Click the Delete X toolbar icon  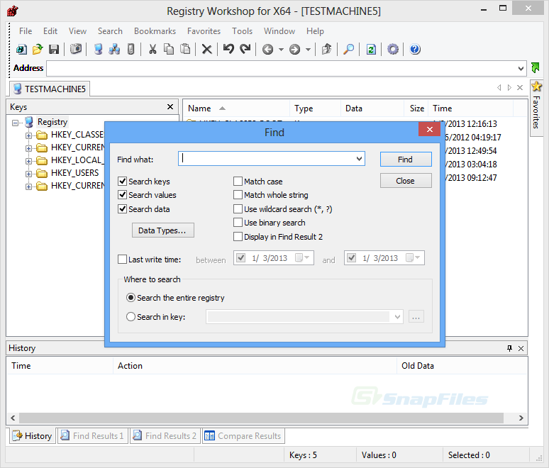[x=207, y=50]
